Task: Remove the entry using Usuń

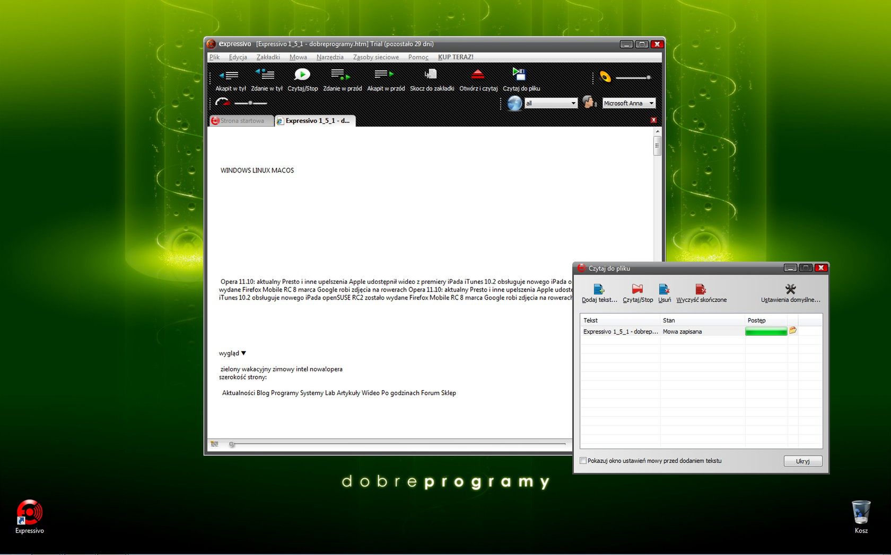Action: tap(664, 293)
